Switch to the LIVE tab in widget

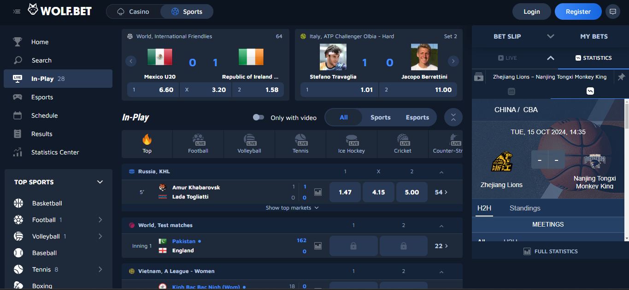(507, 58)
